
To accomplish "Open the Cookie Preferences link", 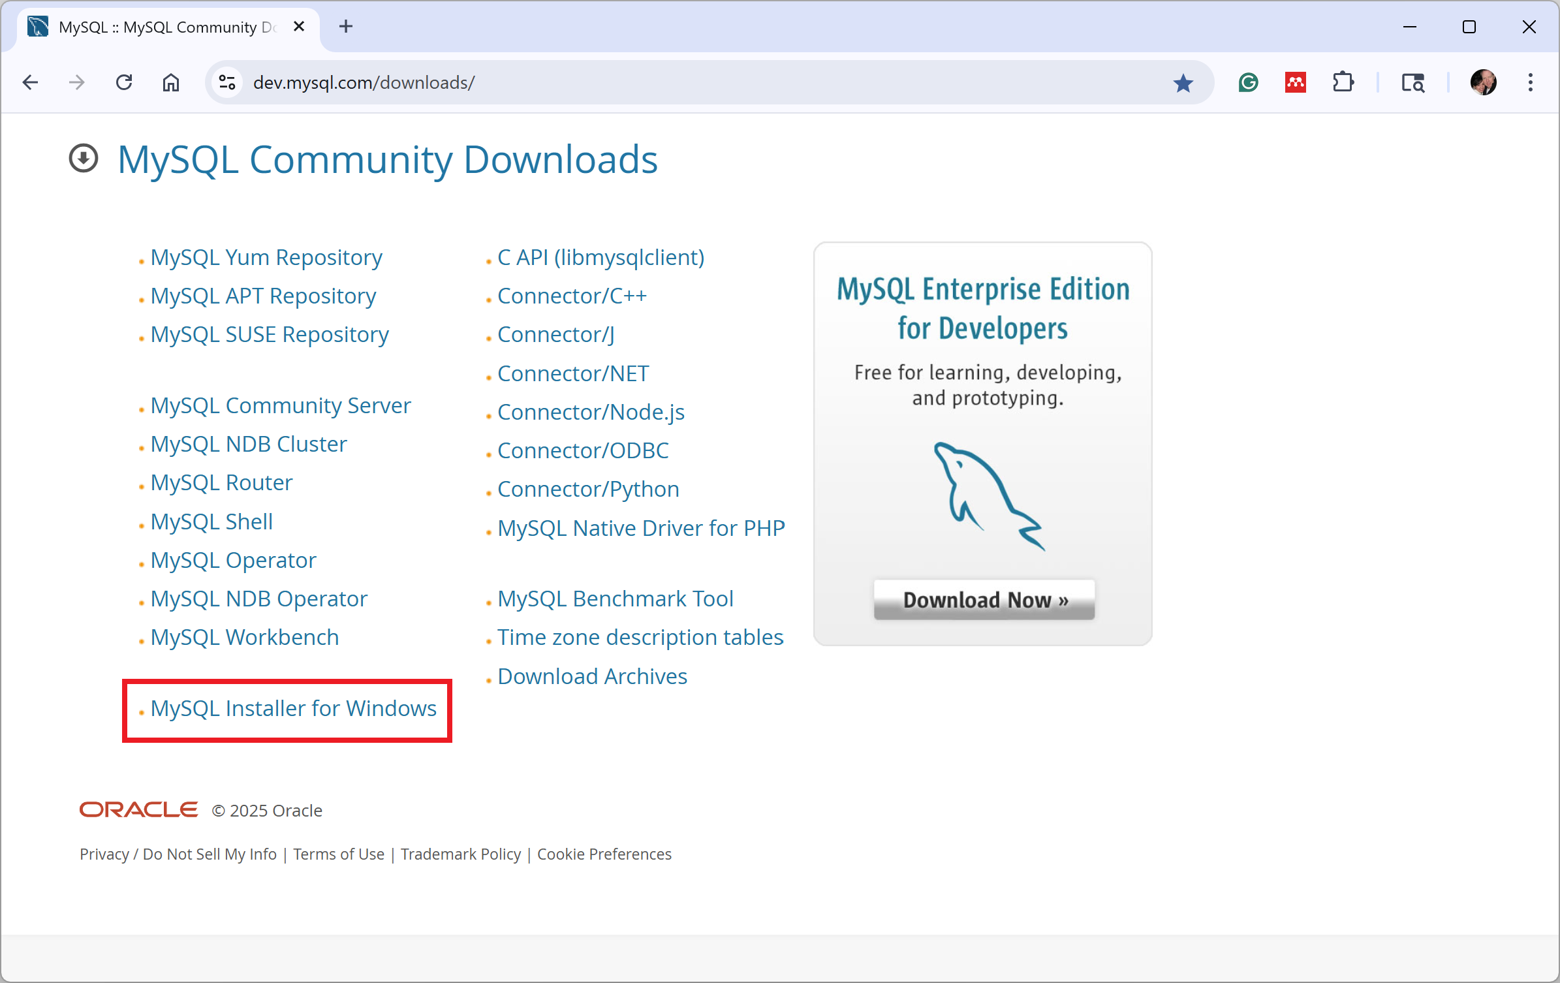I will pyautogui.click(x=604, y=854).
